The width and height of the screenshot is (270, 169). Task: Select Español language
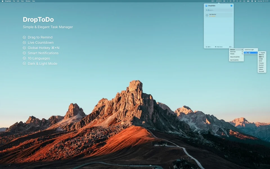pos(262,67)
